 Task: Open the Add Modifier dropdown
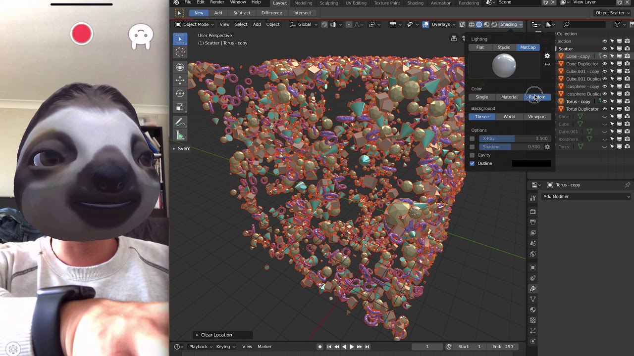pyautogui.click(x=587, y=197)
